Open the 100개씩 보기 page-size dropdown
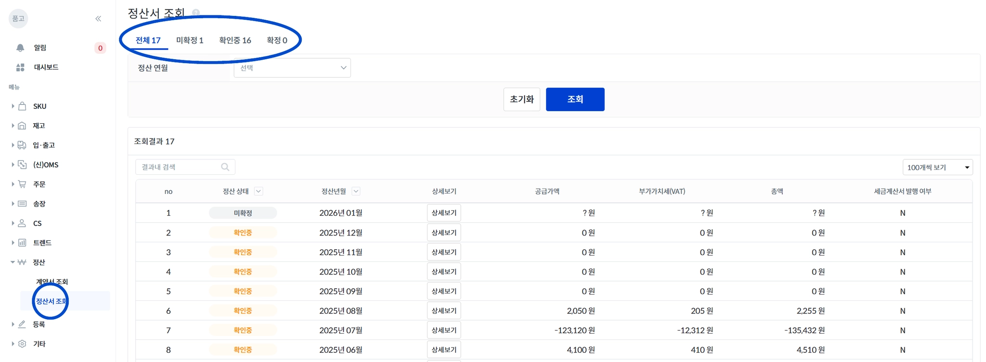The image size is (986, 362). (x=937, y=167)
